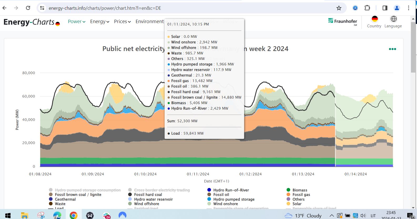
Task: Expand the Energy navigation menu
Action: click(100, 22)
